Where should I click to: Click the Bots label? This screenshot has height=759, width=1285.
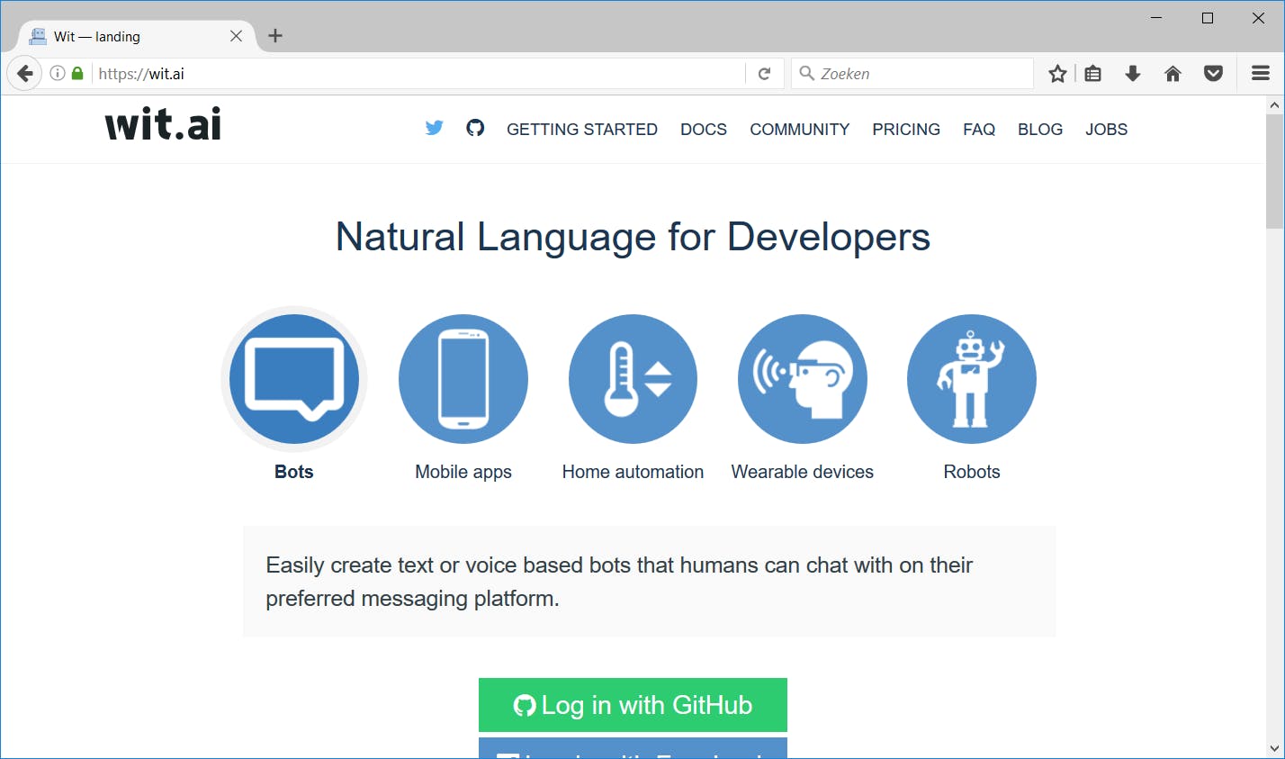pyautogui.click(x=294, y=472)
